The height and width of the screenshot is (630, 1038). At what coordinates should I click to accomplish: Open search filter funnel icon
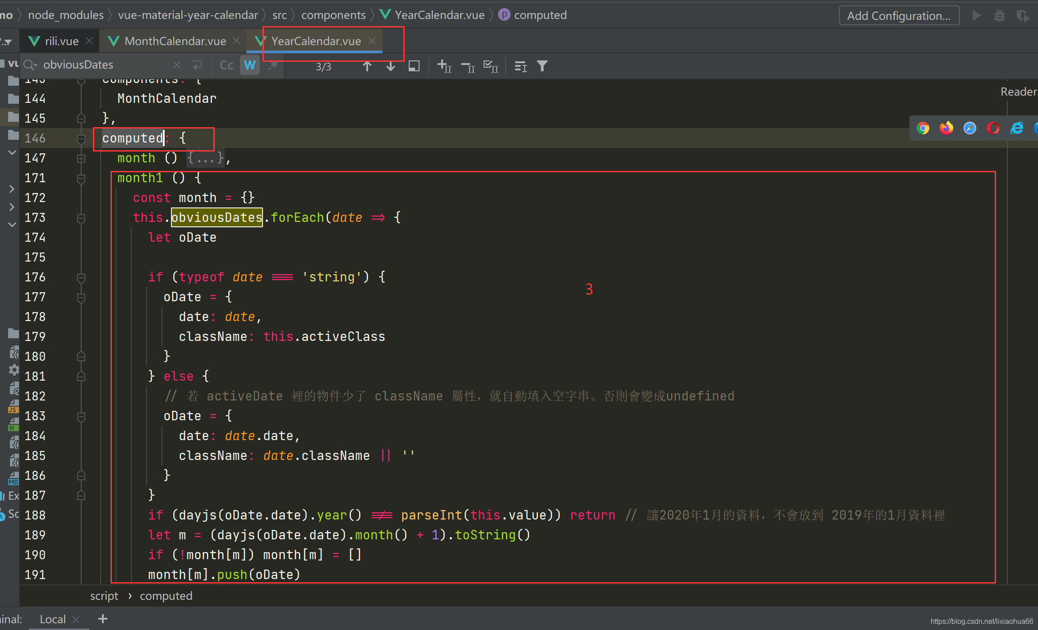pos(542,66)
